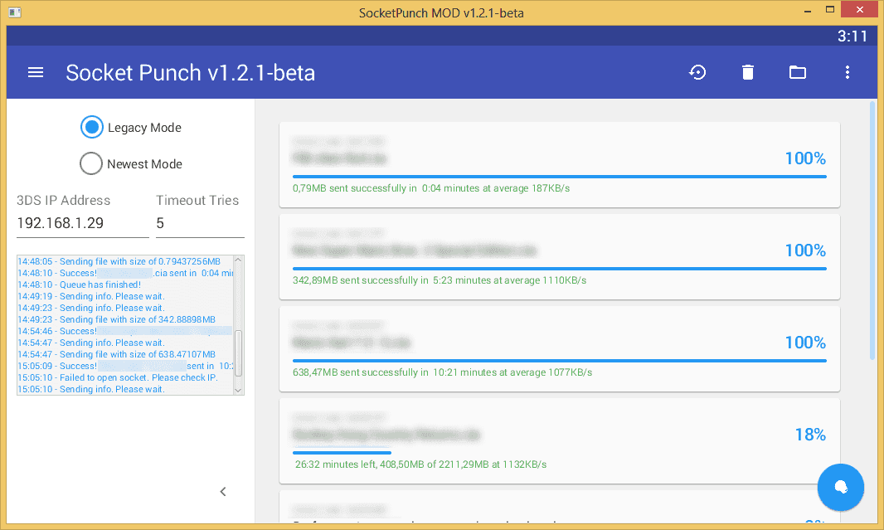Screen dimensions: 884x530
Task: Click log line 'Failed to open socket'
Action: [118, 377]
